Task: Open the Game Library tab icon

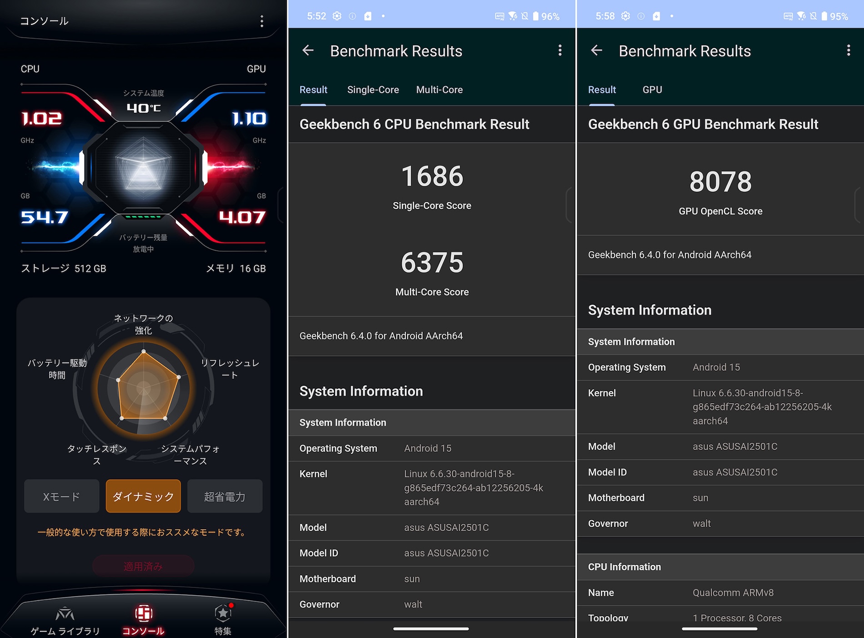Action: pyautogui.click(x=65, y=614)
